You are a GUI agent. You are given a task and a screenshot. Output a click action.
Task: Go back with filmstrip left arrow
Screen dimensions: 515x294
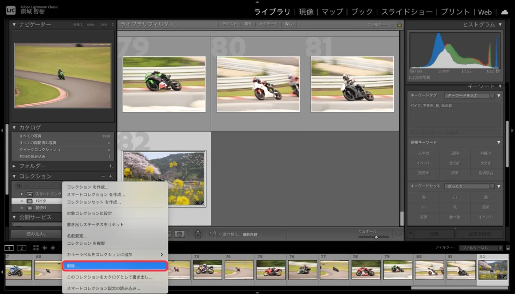pos(45,248)
